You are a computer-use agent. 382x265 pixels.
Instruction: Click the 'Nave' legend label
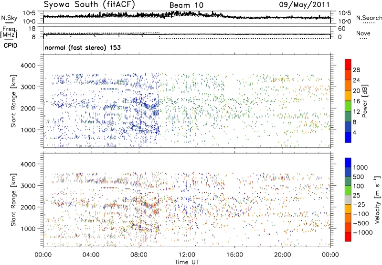363,33
